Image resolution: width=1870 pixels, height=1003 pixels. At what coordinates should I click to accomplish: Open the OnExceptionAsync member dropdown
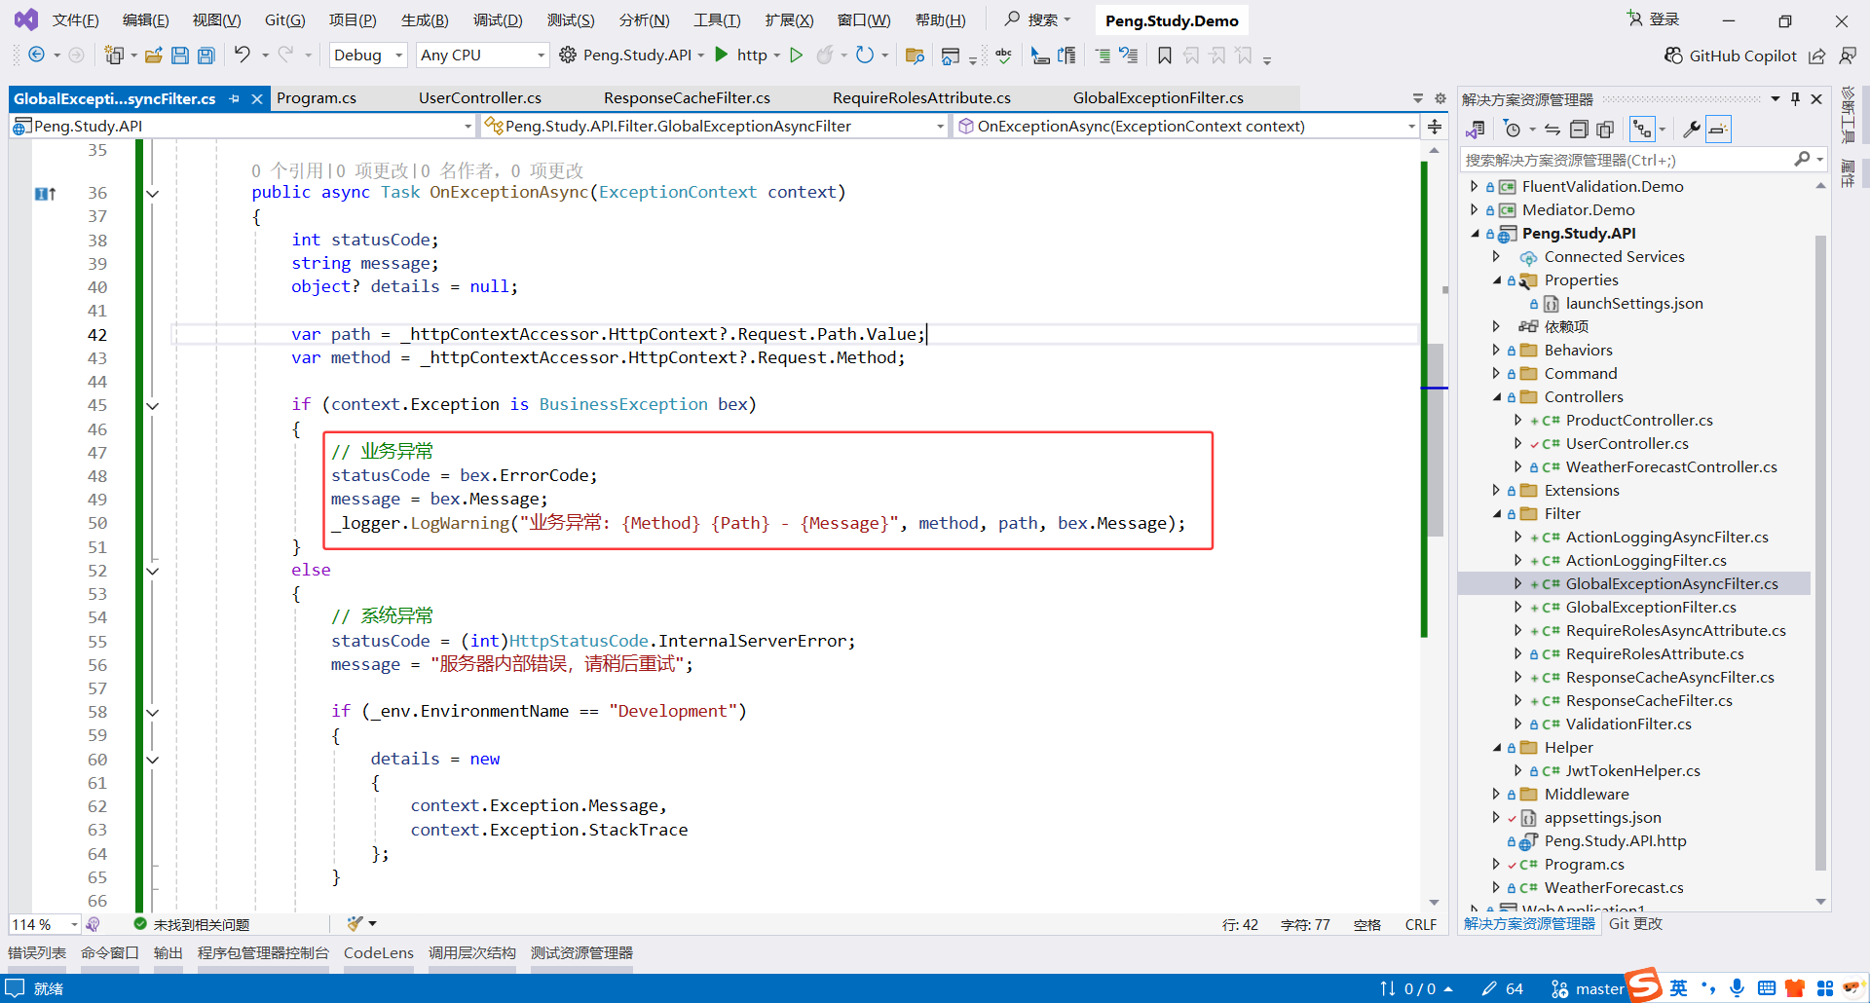tap(1185, 127)
